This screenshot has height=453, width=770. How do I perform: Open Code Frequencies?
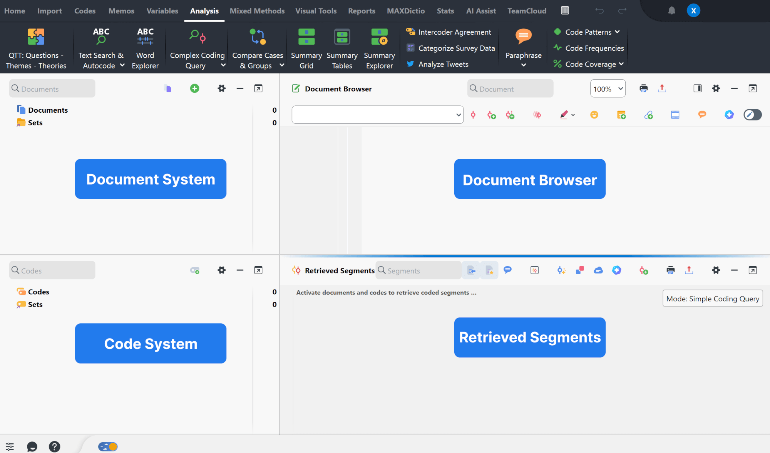[589, 48]
